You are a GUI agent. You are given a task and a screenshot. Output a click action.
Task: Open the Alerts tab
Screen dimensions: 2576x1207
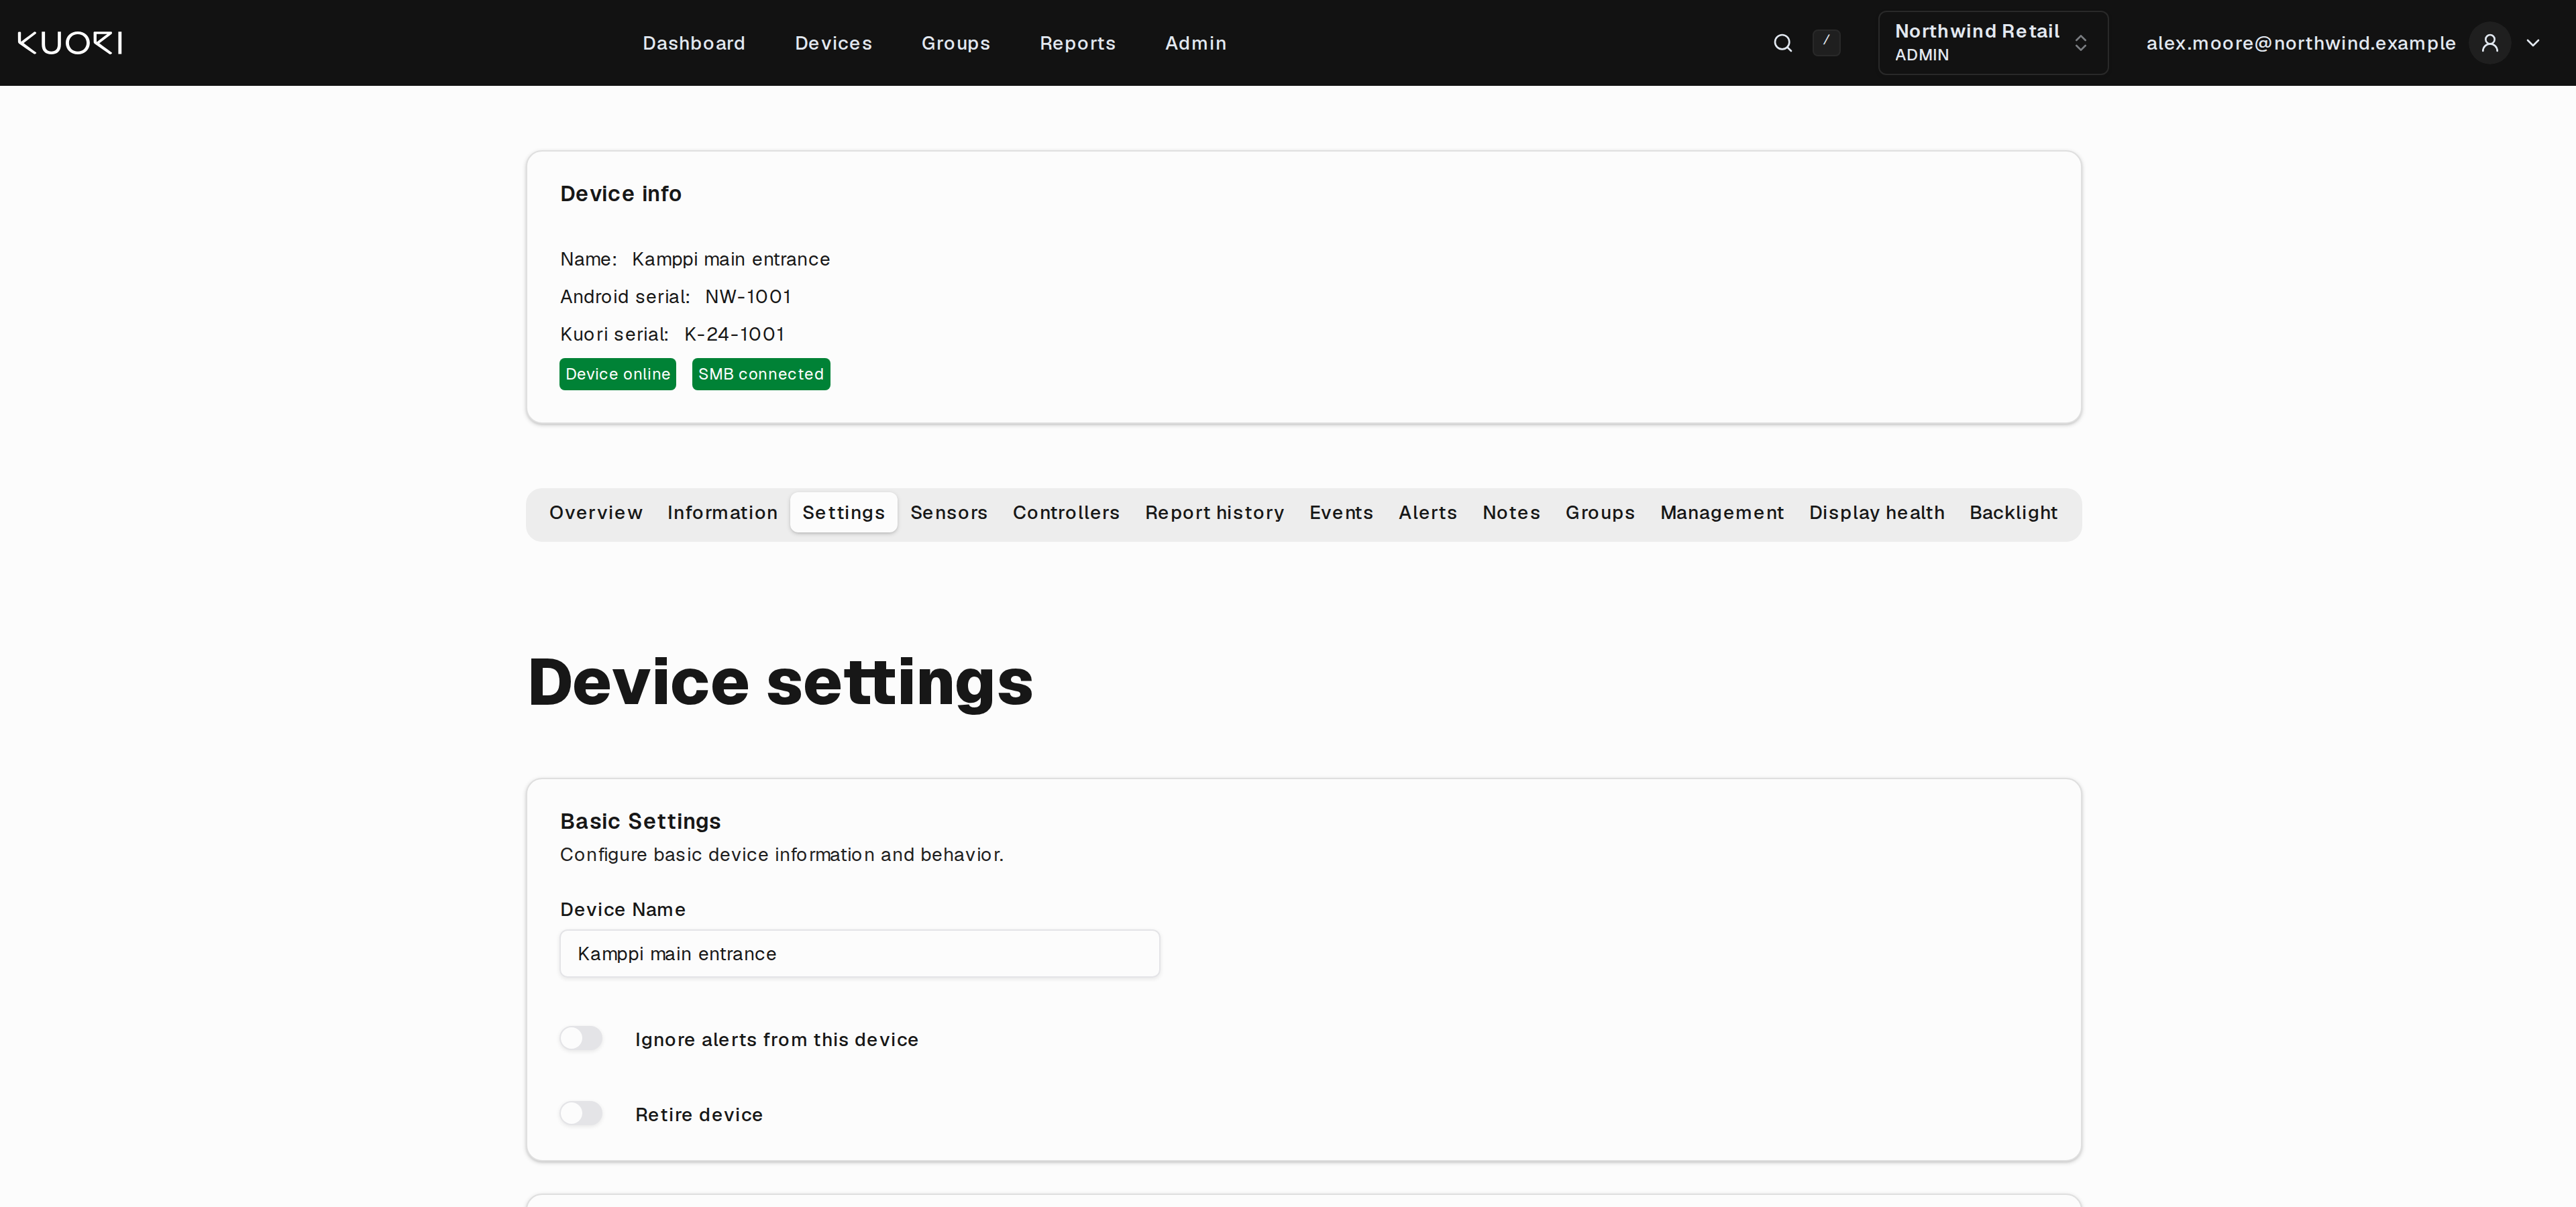pyautogui.click(x=1427, y=512)
